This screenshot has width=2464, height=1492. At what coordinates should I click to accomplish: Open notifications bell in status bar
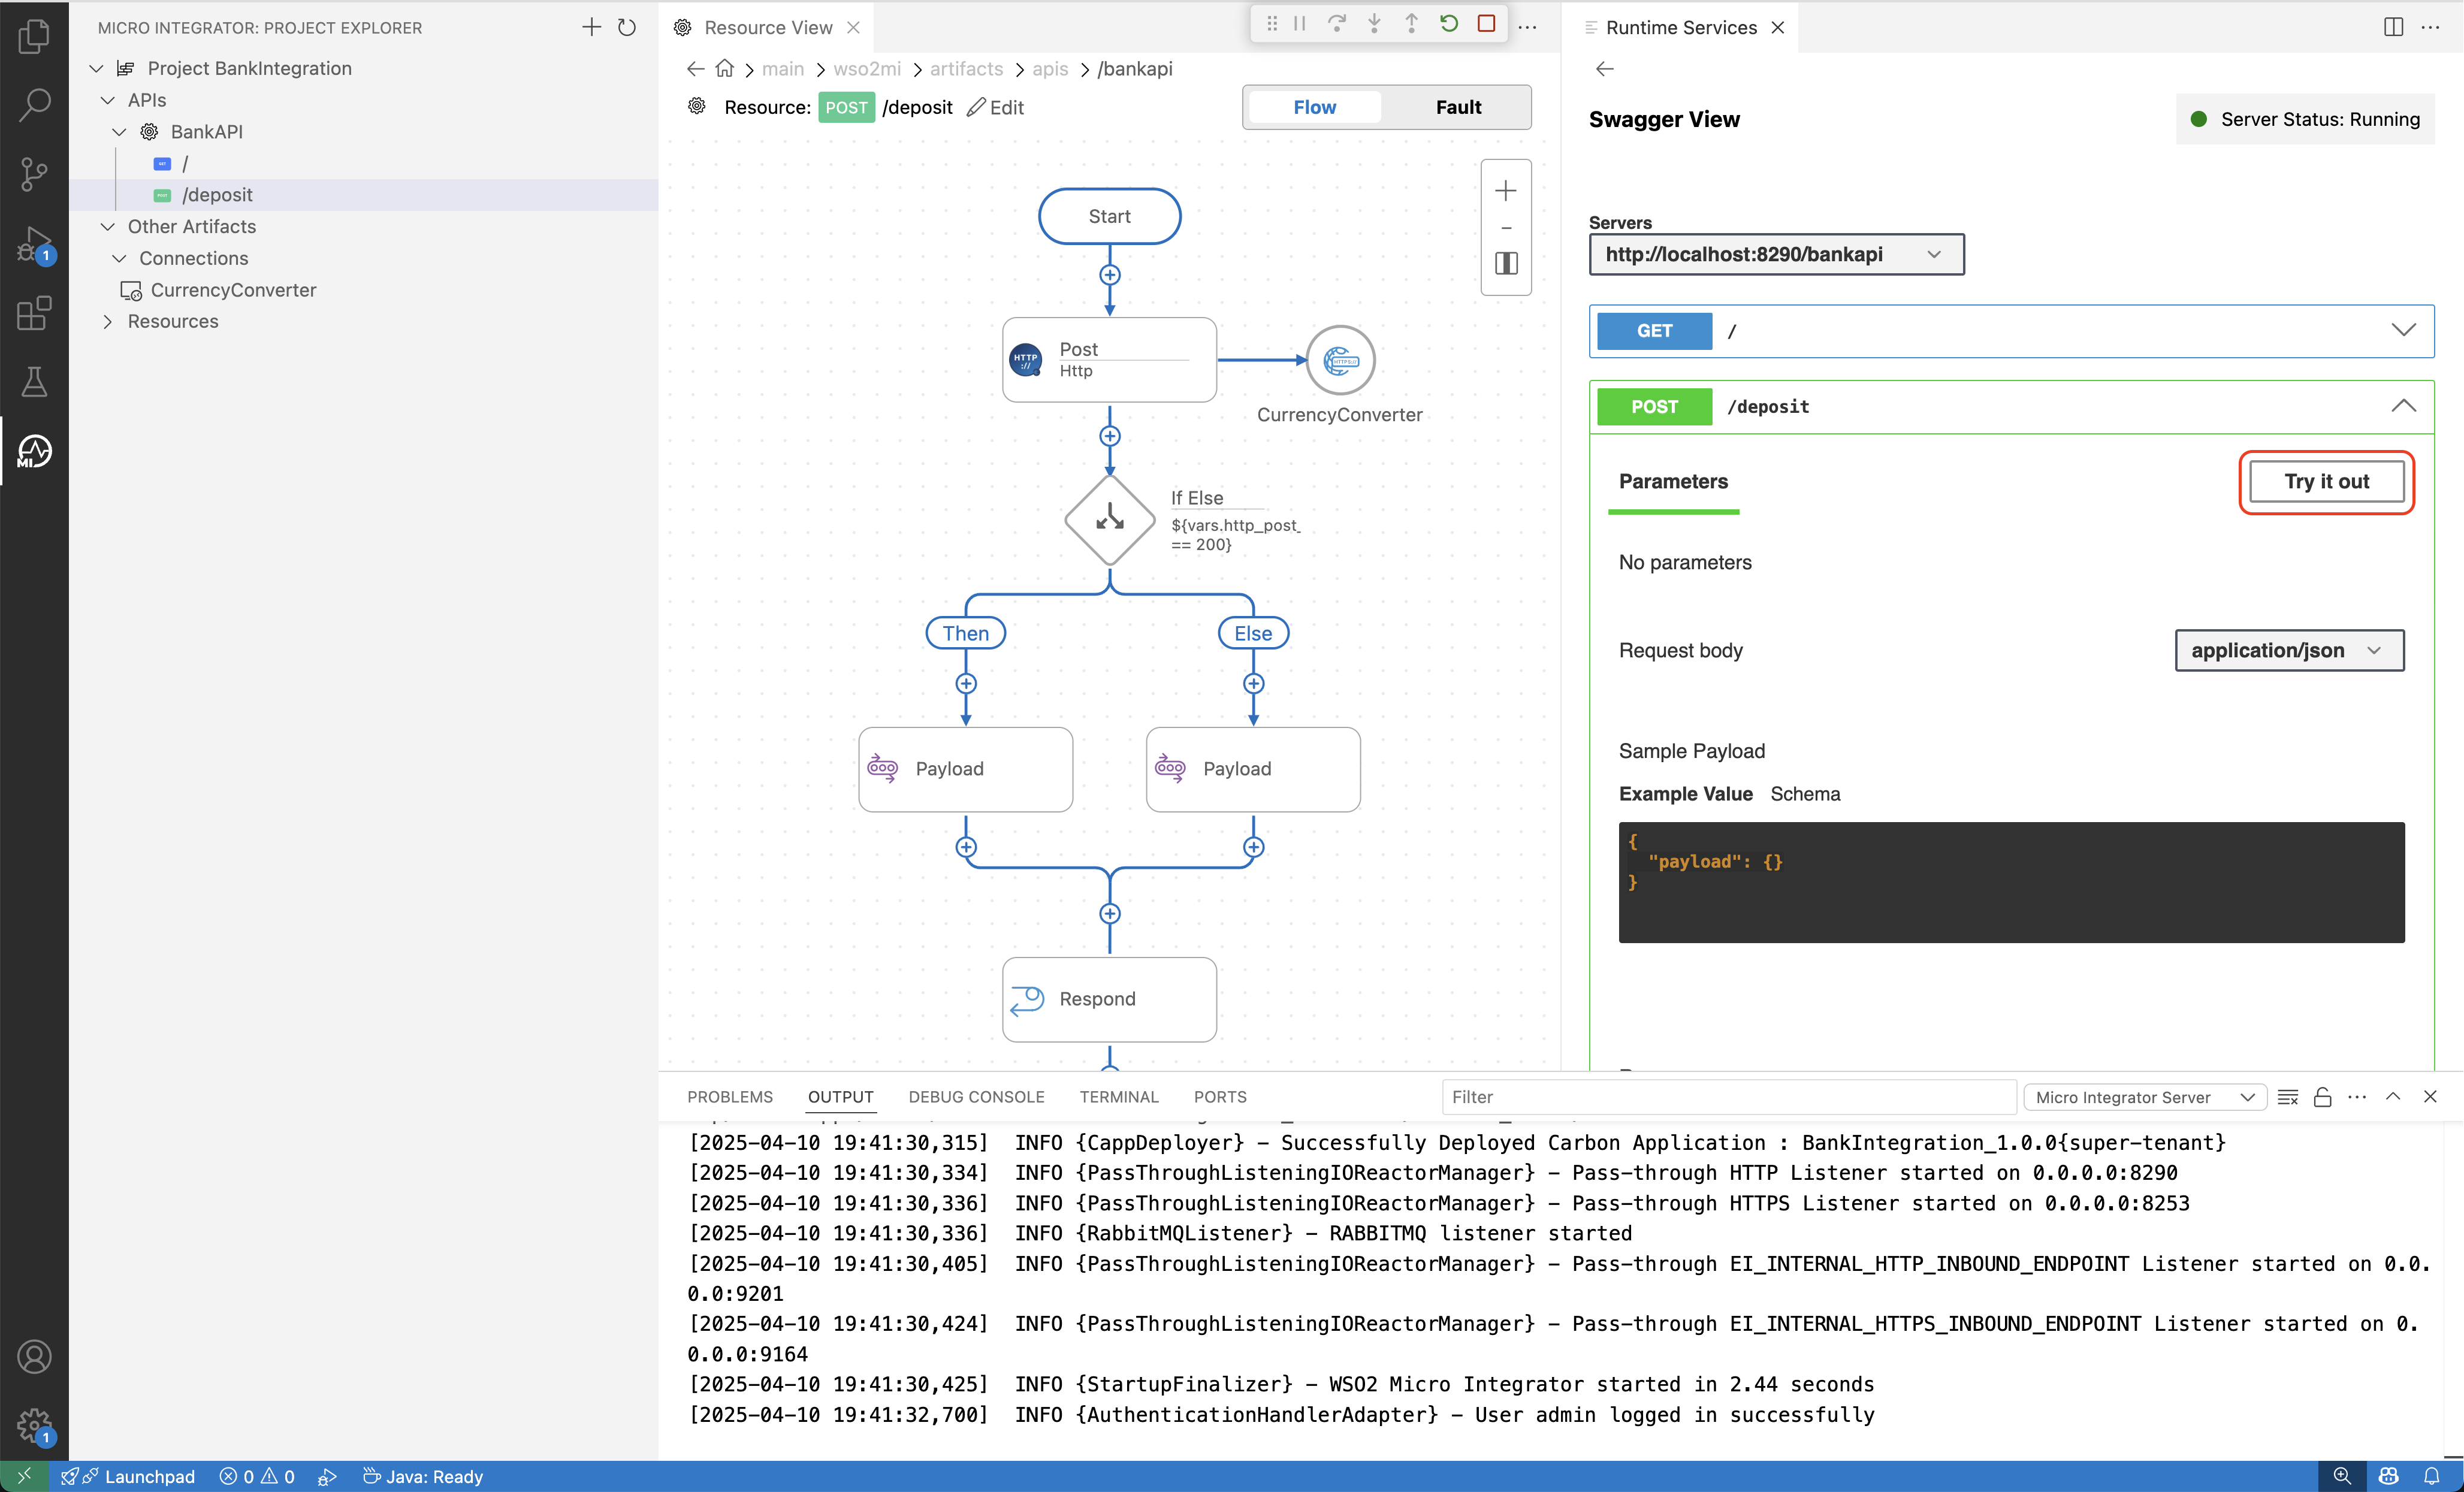coord(2431,1476)
